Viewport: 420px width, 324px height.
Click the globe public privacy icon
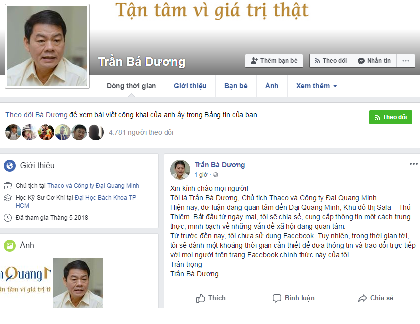click(216, 175)
